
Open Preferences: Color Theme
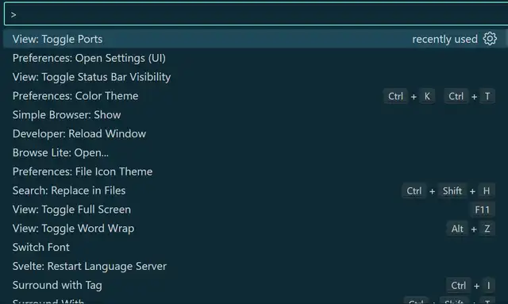coord(254,96)
